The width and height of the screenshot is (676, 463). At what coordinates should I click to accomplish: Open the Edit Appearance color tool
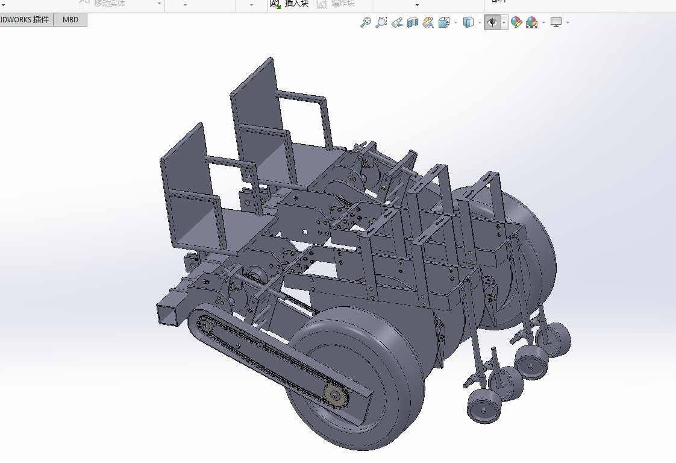[516, 23]
